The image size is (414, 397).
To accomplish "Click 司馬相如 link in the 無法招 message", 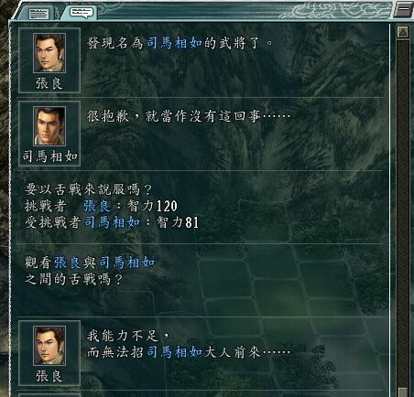I will pos(174,352).
